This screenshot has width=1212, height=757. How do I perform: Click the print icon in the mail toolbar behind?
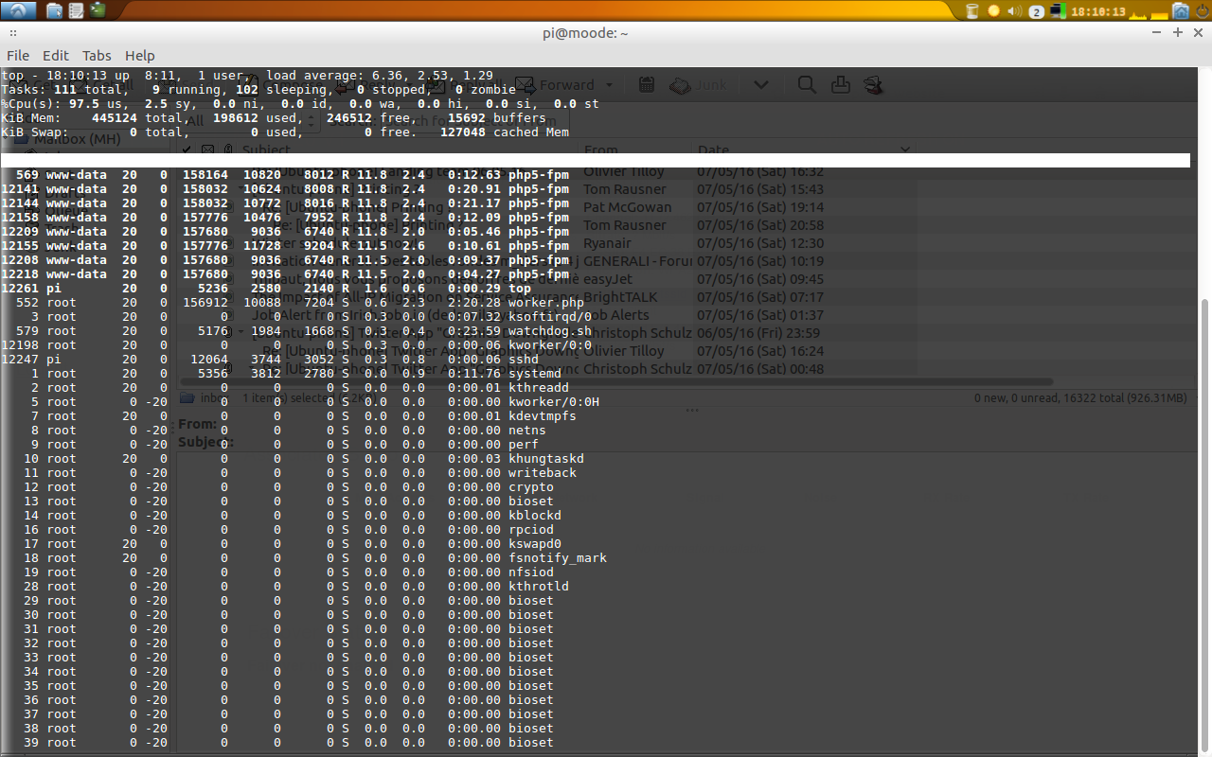[x=840, y=84]
